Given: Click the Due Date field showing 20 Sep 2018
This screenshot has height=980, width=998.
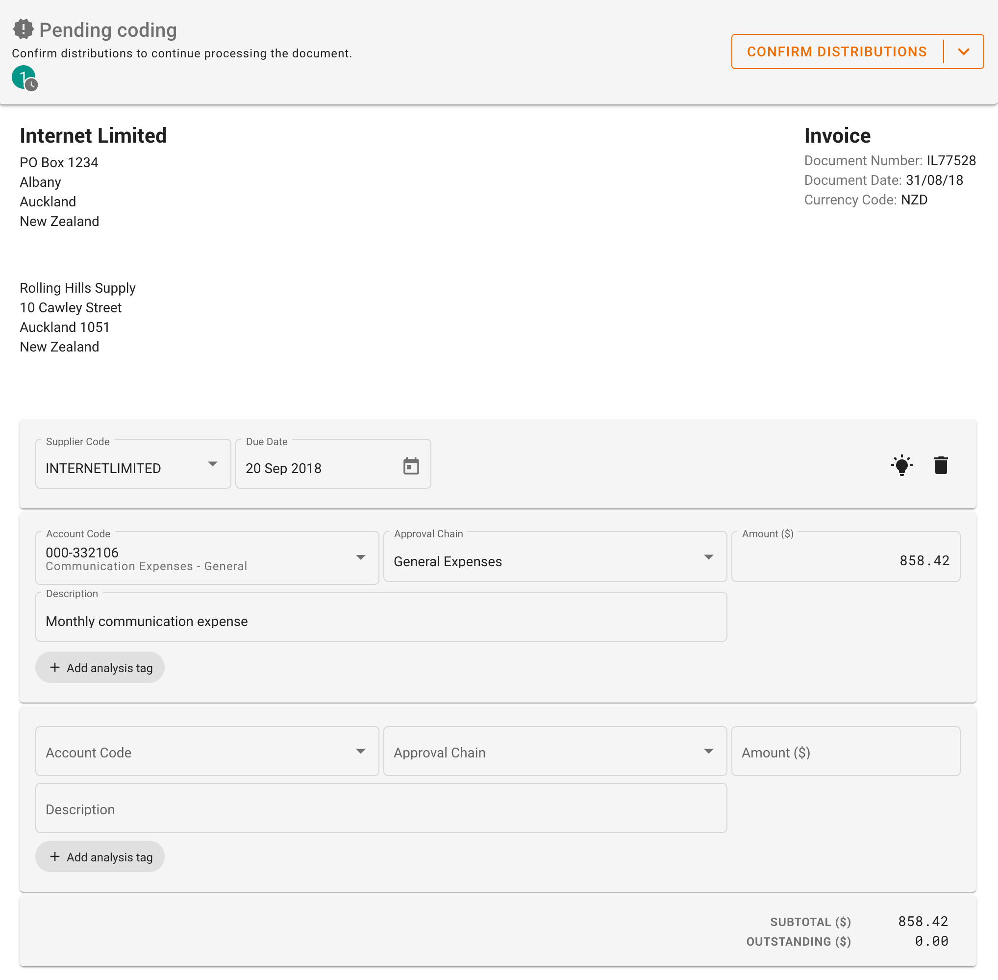Looking at the screenshot, I should tap(309, 466).
